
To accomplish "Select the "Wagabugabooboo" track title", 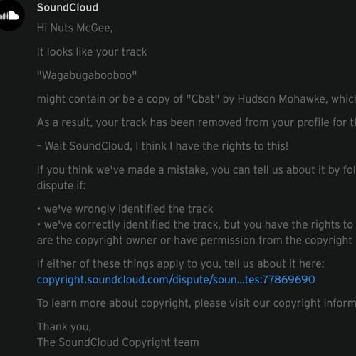I will coord(87,75).
